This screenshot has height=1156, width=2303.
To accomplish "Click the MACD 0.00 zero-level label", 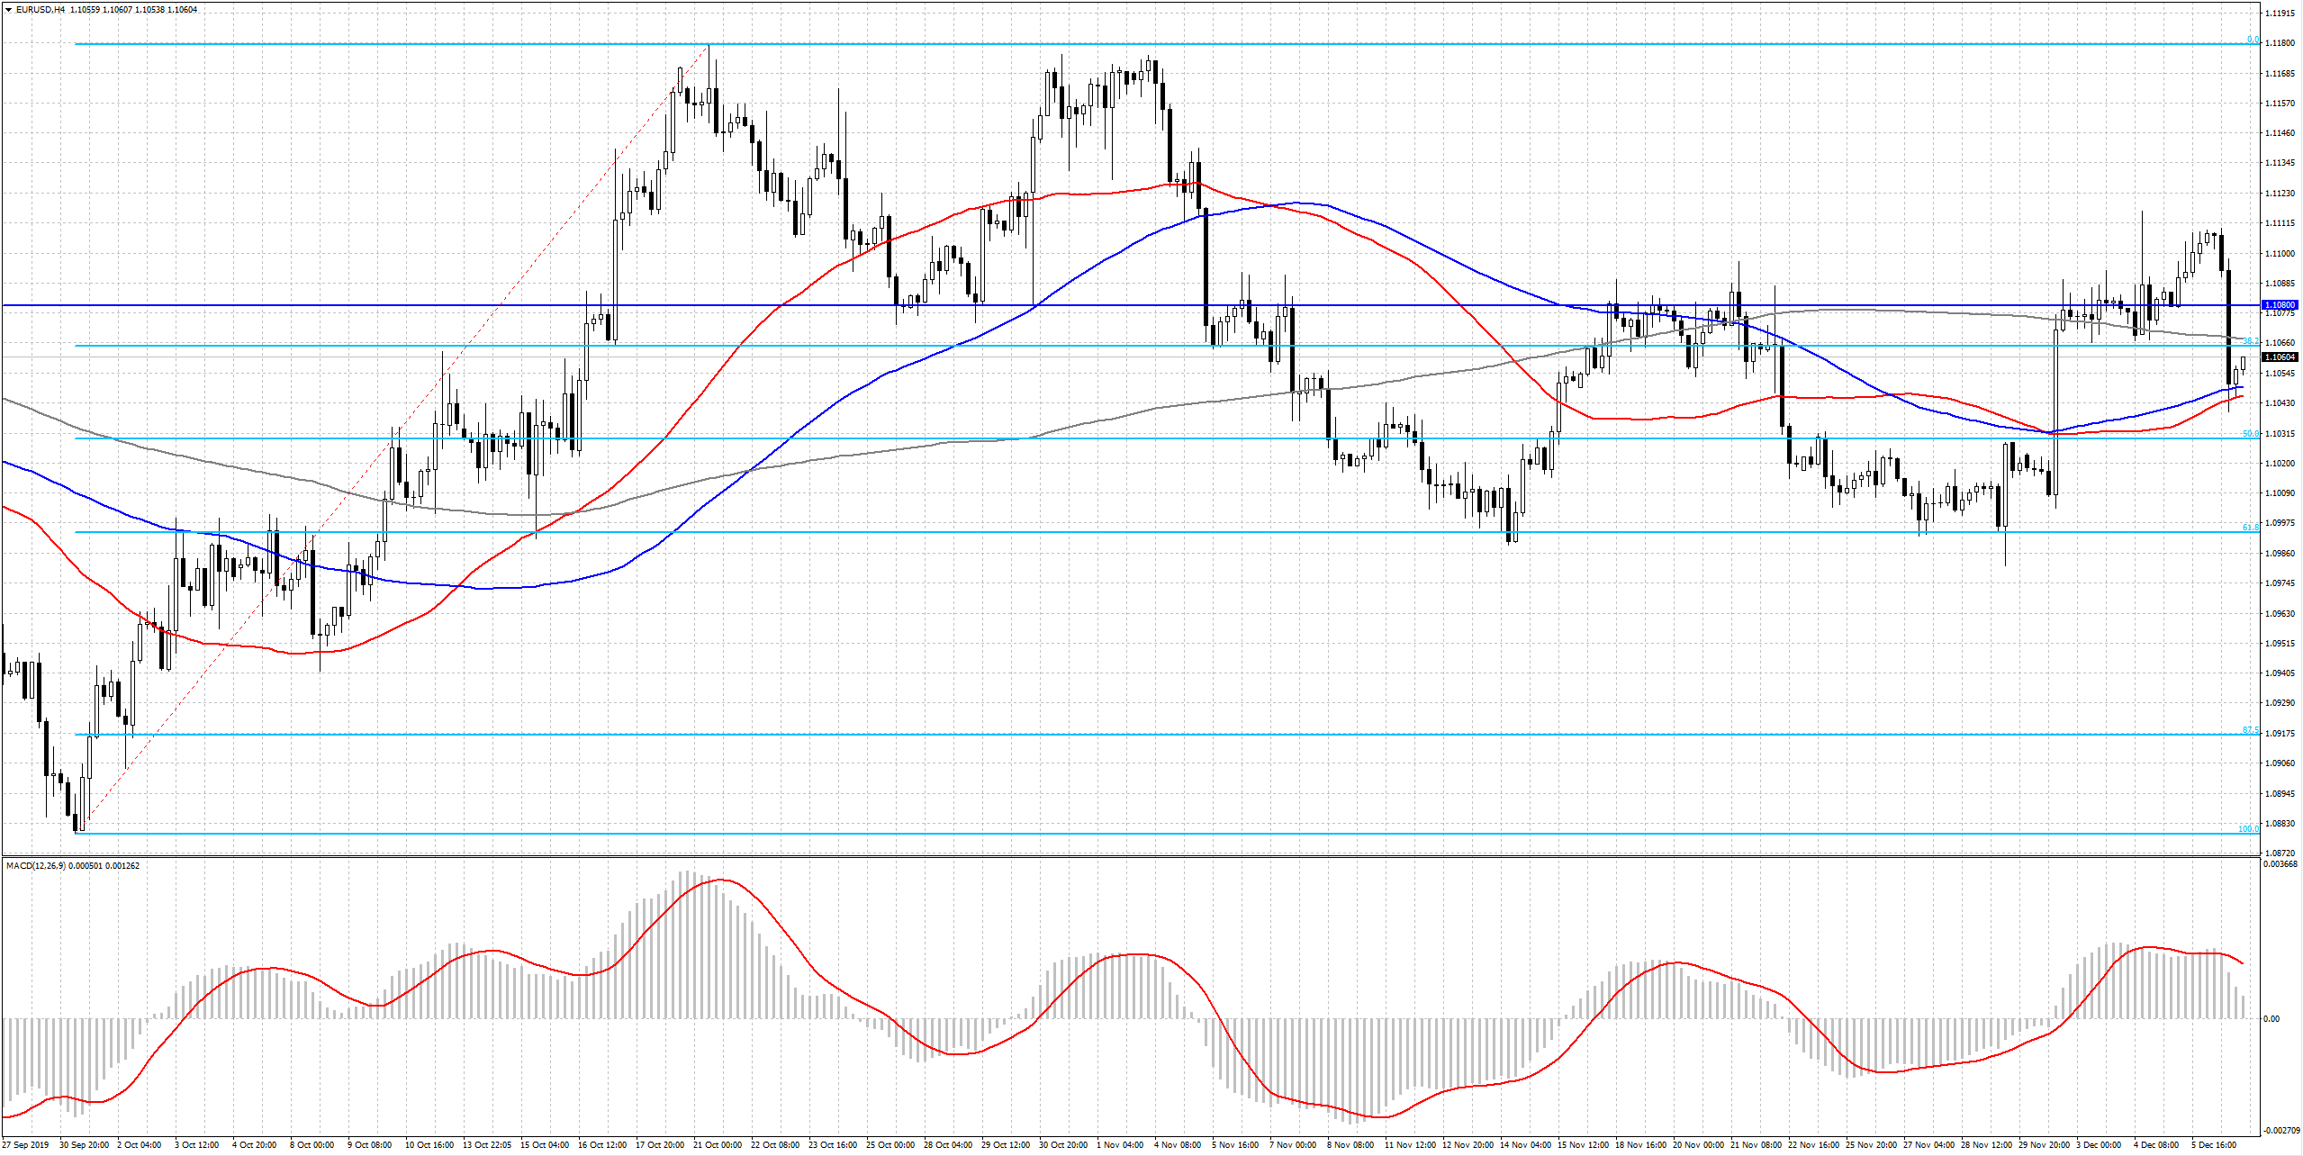I will 2271,1019.
